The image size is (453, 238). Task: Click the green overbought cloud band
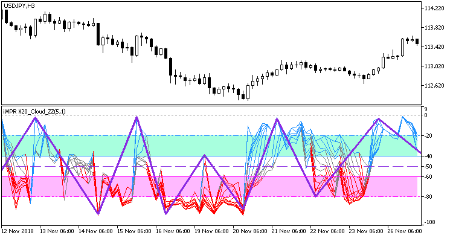click(210, 146)
